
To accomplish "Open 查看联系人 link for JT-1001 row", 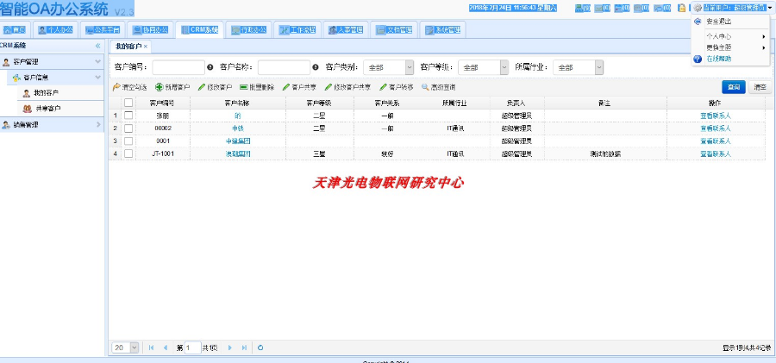I will click(715, 154).
